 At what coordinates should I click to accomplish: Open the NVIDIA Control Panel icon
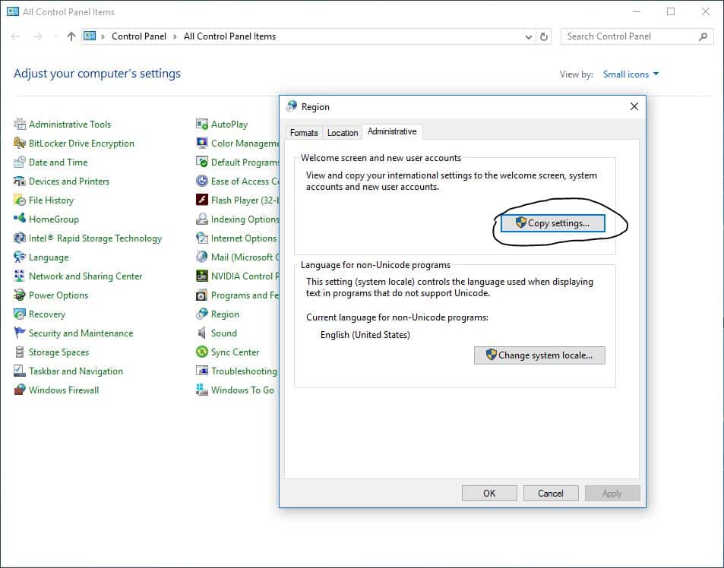click(x=202, y=276)
